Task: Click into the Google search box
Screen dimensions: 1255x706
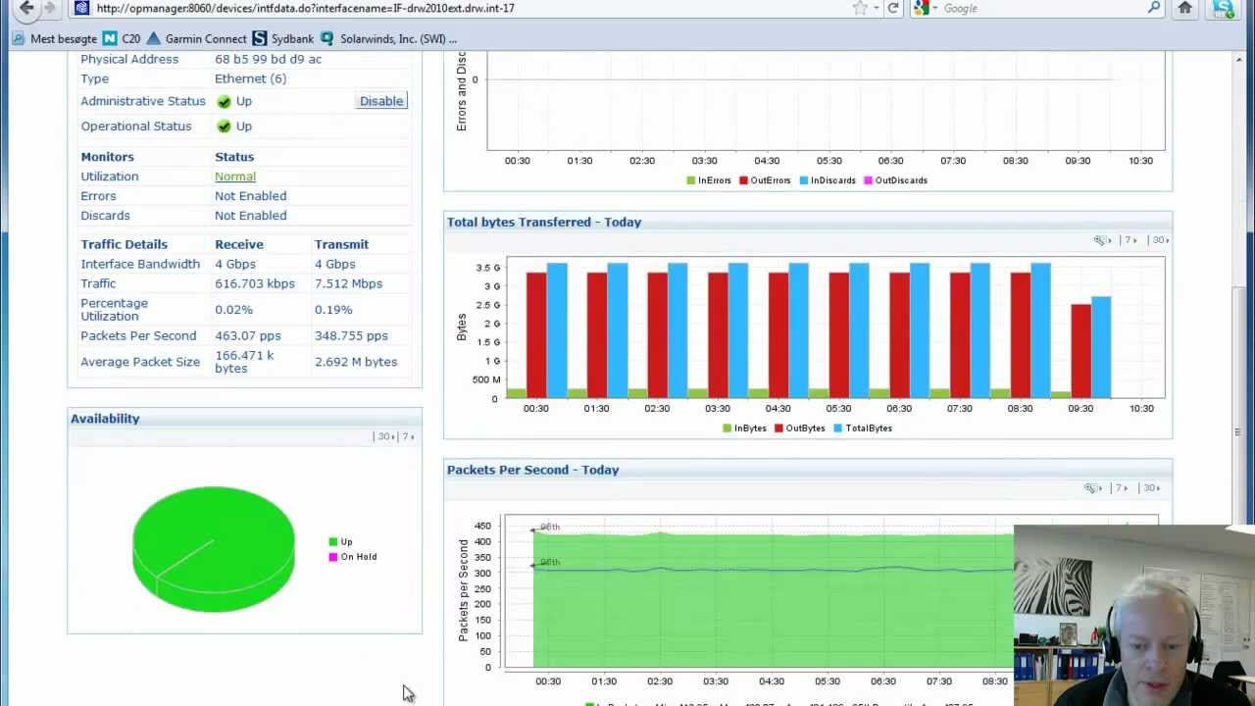Action: pos(1039,8)
